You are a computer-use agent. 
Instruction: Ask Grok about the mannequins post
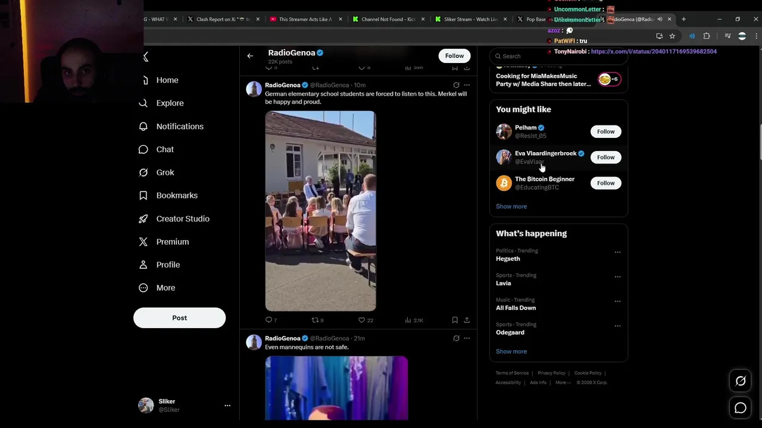point(456,338)
